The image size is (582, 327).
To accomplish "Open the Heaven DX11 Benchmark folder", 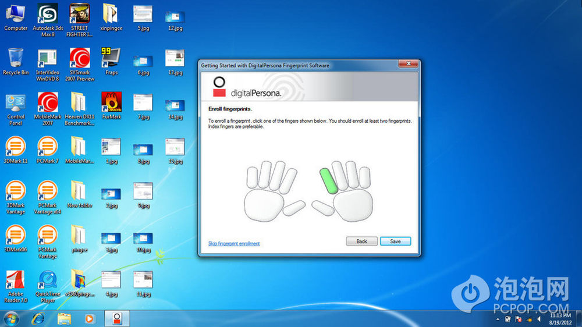I will point(79,109).
